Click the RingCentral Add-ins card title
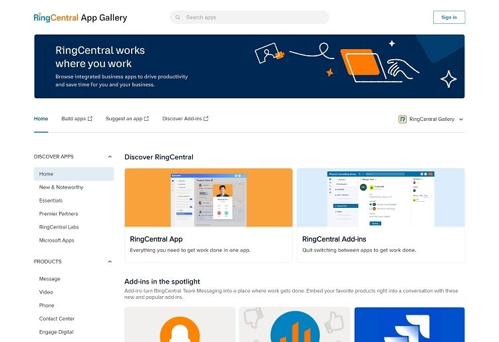The image size is (499, 342). 334,239
